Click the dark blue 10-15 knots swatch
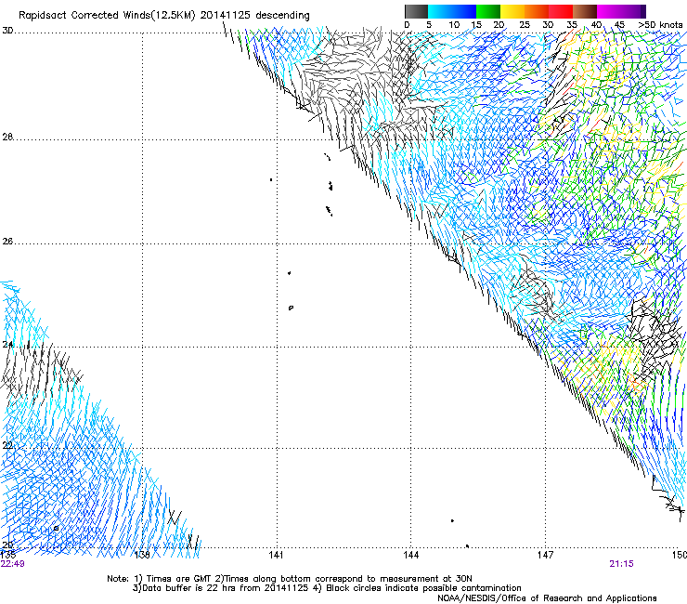687x604 pixels. click(x=464, y=11)
